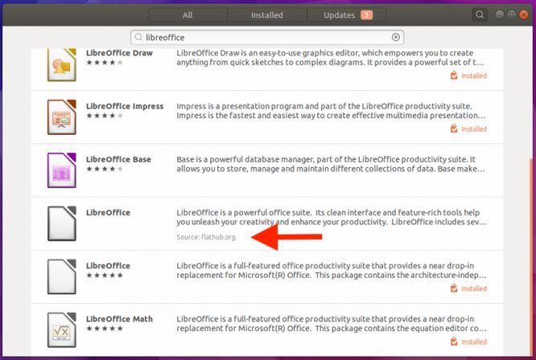
Task: Open the Updates tab
Action: point(347,15)
